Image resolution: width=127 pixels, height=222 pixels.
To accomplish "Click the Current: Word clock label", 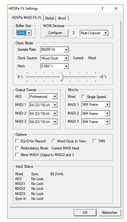I will click(84, 58).
